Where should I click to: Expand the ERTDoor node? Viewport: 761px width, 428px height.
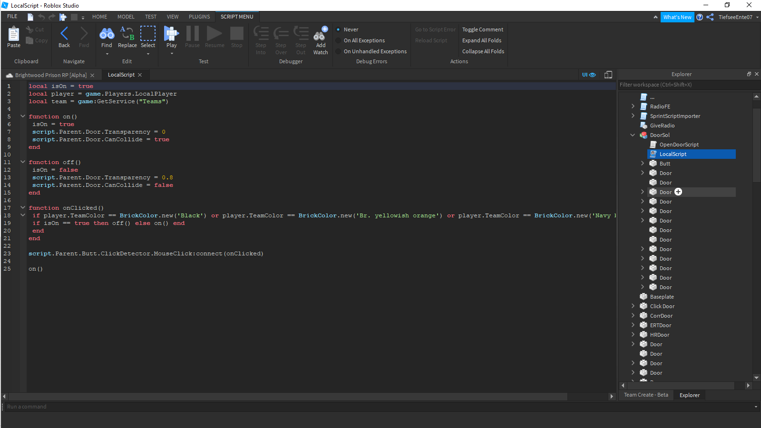coord(633,325)
